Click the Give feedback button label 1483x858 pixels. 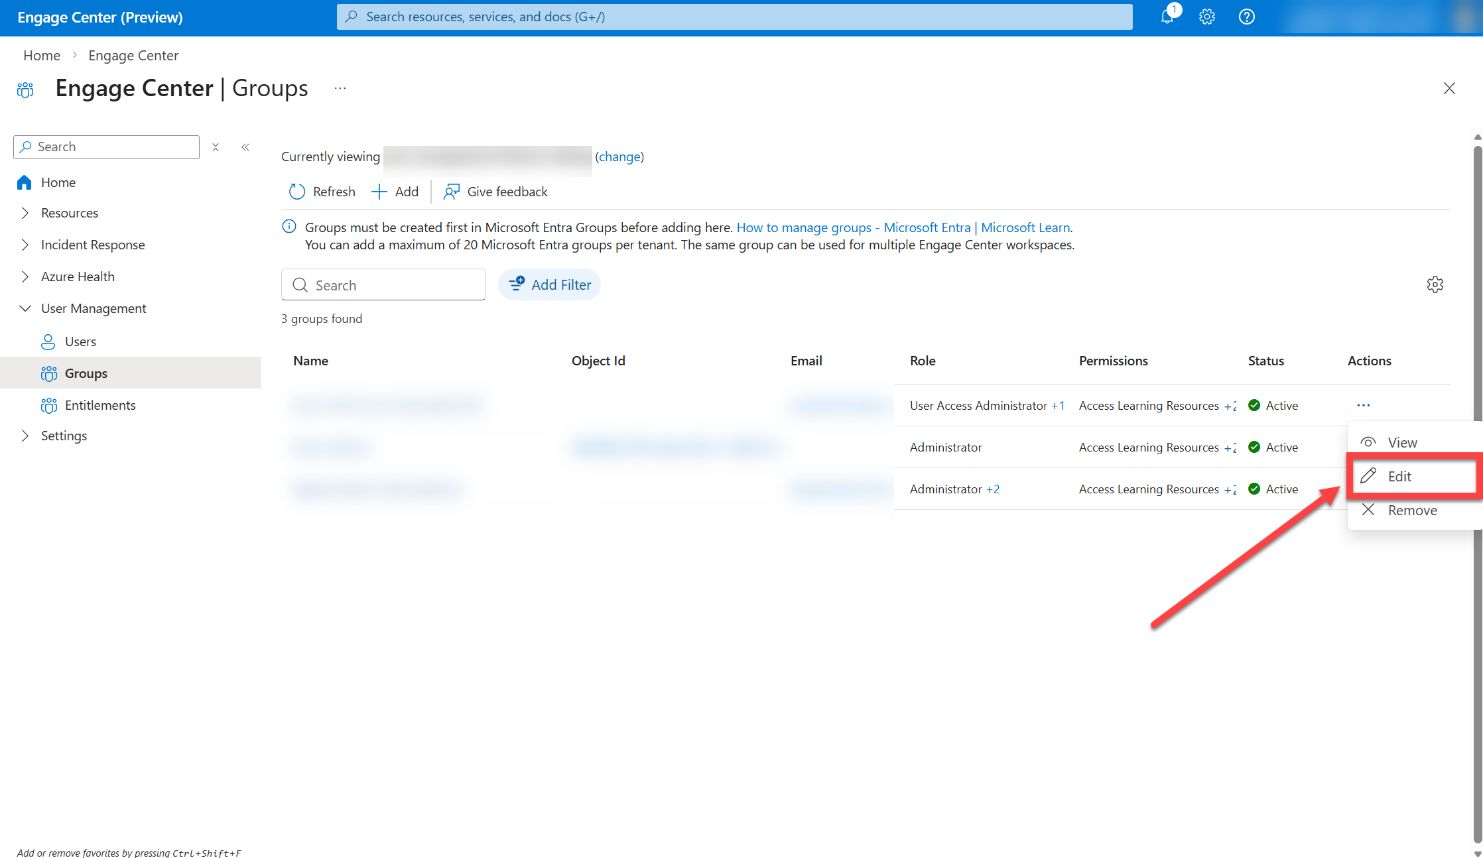(x=507, y=192)
